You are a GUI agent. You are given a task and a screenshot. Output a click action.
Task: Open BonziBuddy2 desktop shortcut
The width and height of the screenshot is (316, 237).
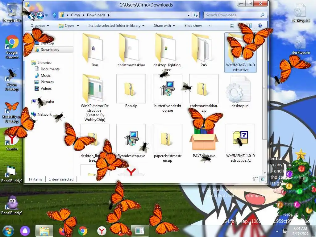(12, 174)
